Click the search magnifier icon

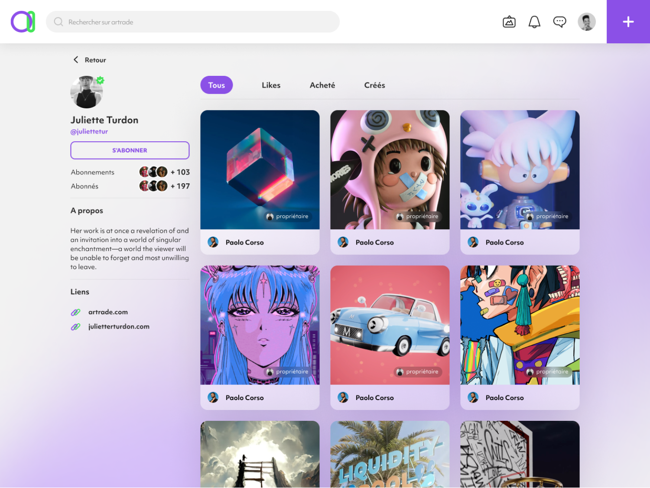click(58, 22)
